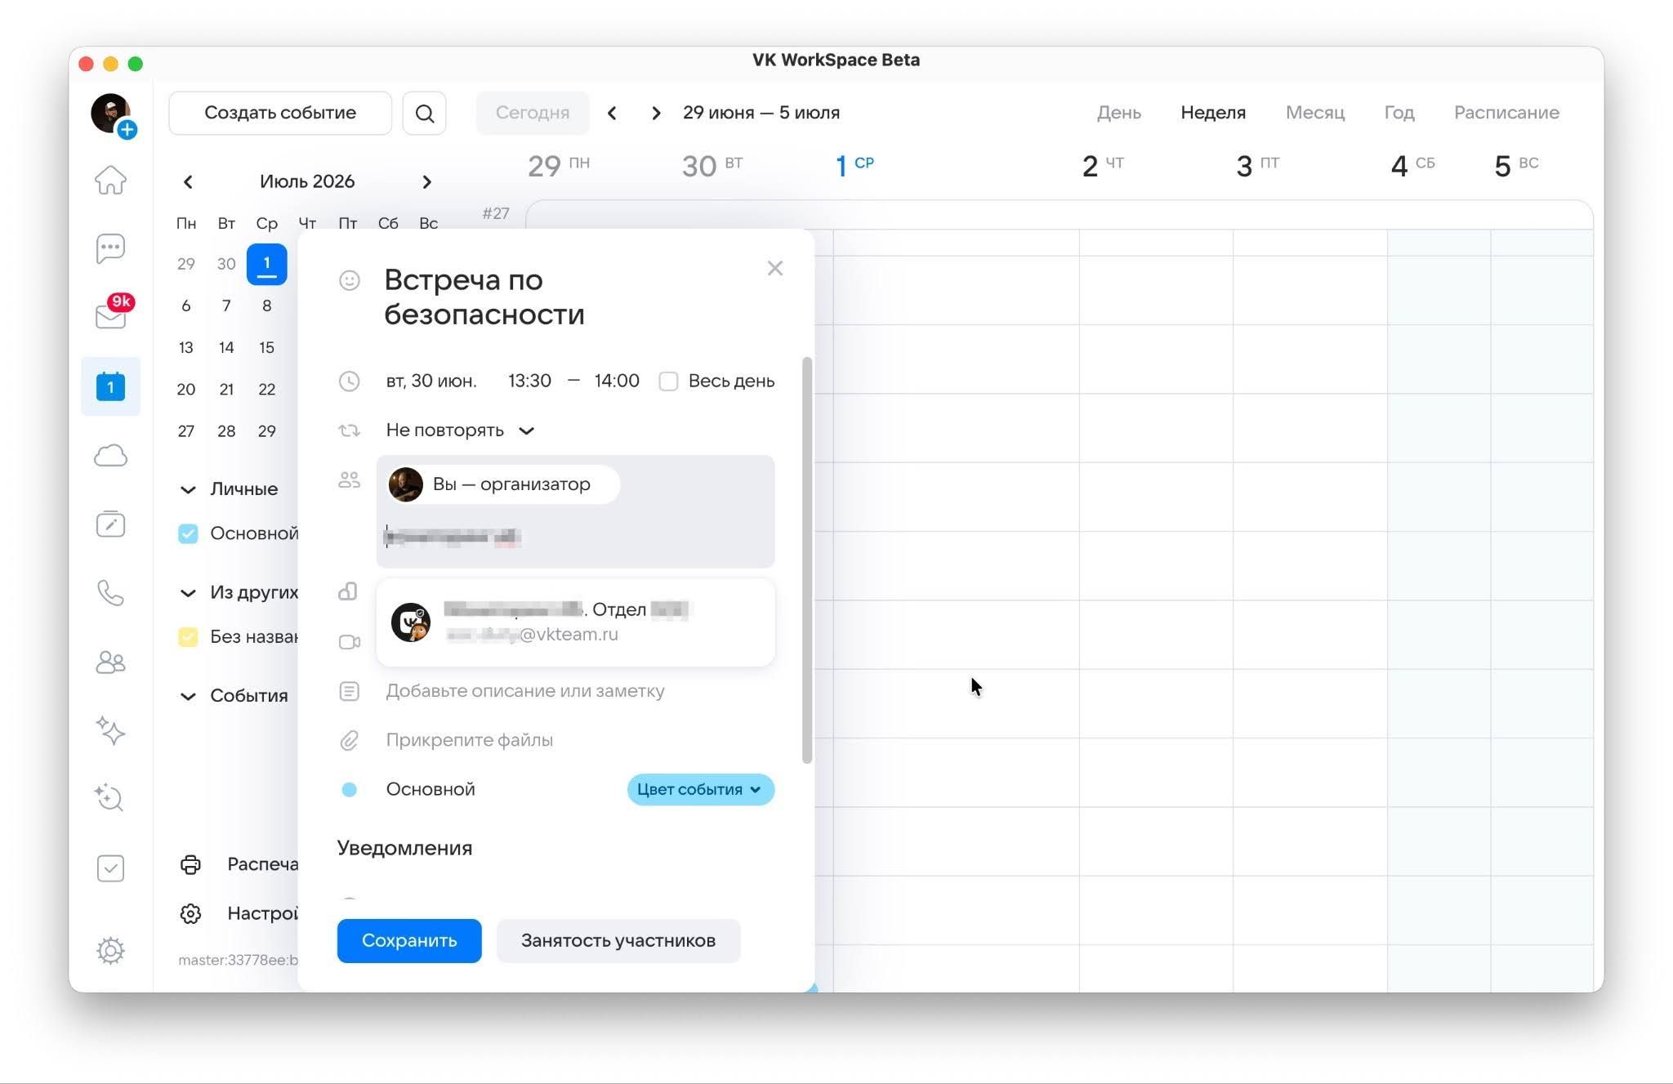Screen dimensions: 1673x1084
Task: Click the event date 'вт, 30 июн.'
Action: (x=431, y=381)
